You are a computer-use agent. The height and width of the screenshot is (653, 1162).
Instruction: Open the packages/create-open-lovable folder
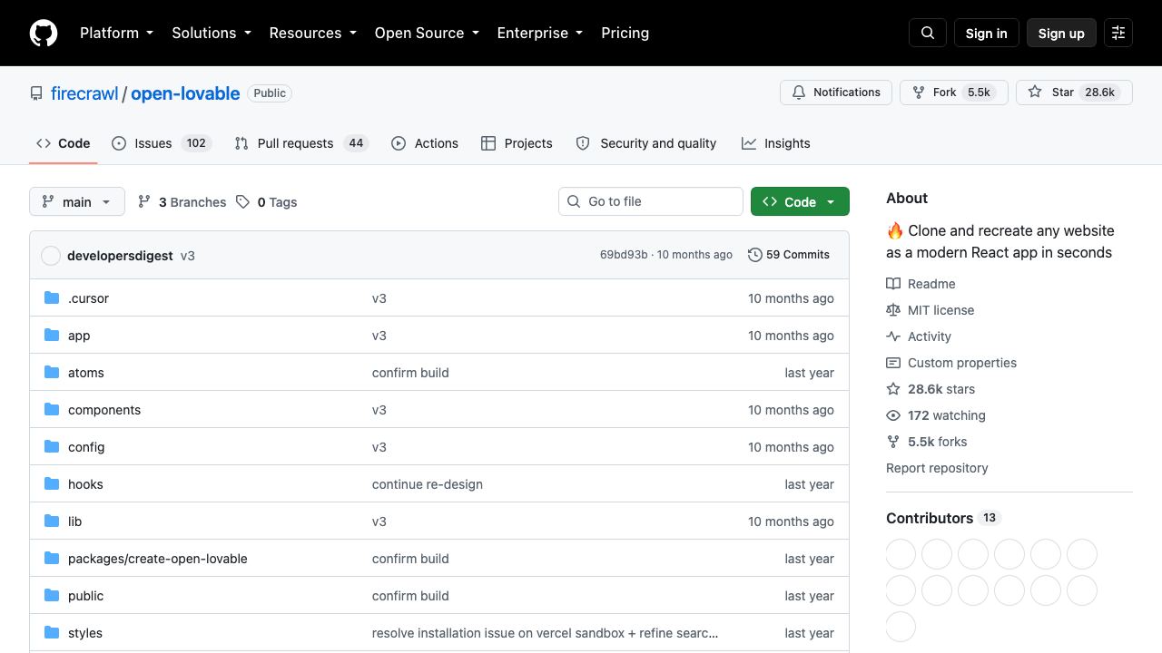point(158,559)
